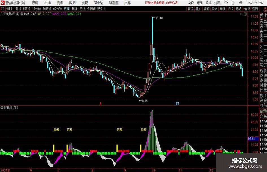The height and width of the screenshot is (172, 267).
Task: Click the 标记 mark button
Action: click(x=238, y=9)
